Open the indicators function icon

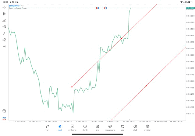tap(4, 33)
